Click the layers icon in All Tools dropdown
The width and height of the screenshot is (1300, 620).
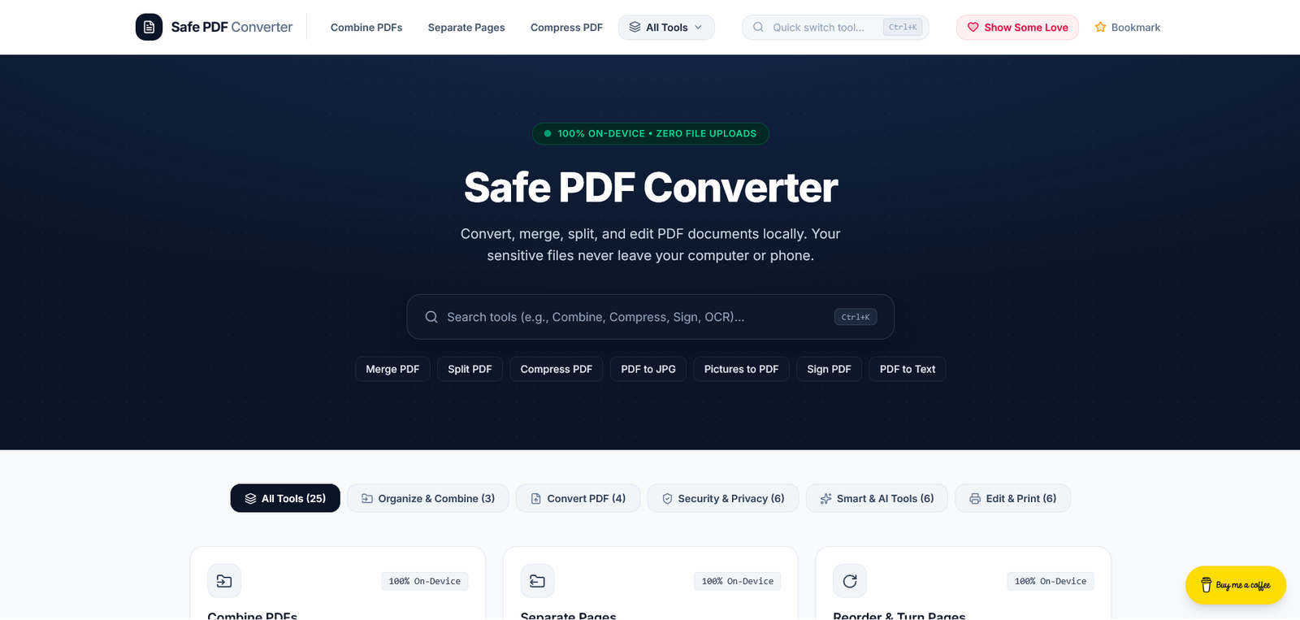tap(635, 27)
